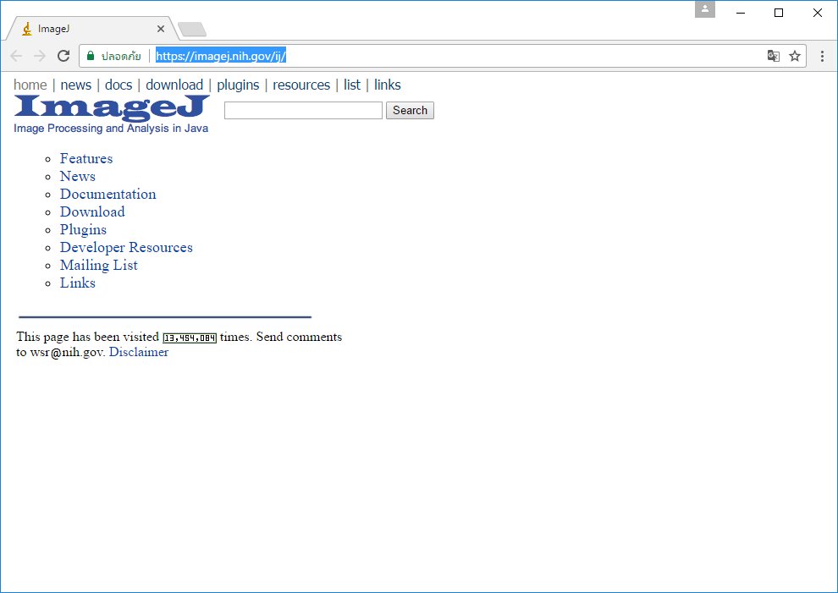Open the plugins menu item
Image resolution: width=838 pixels, height=593 pixels.
click(x=238, y=85)
